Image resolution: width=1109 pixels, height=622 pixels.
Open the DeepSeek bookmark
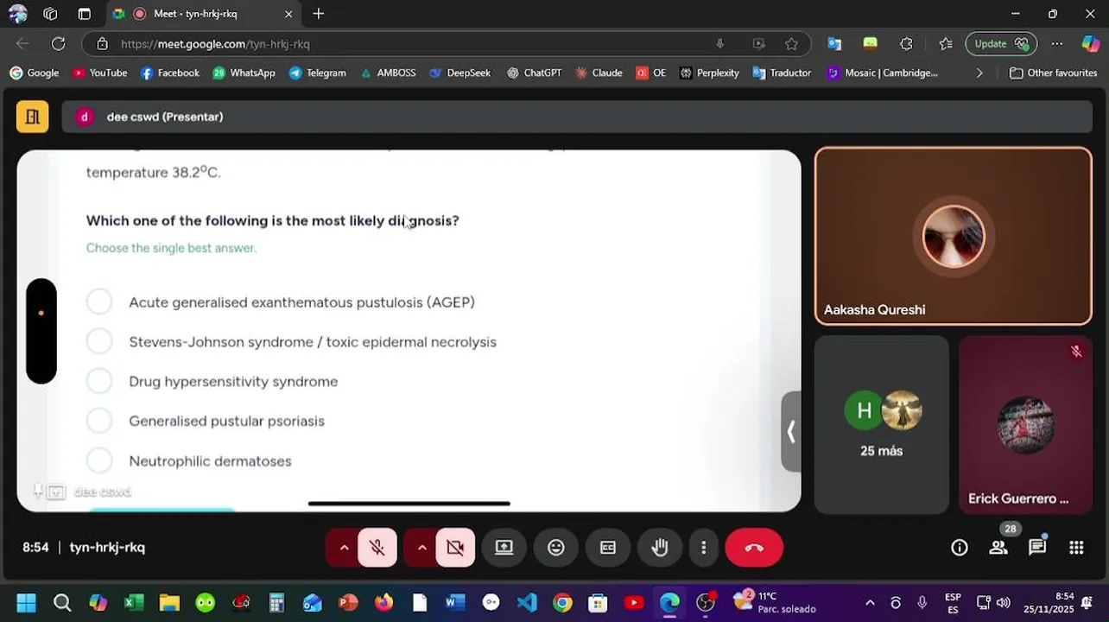click(459, 73)
